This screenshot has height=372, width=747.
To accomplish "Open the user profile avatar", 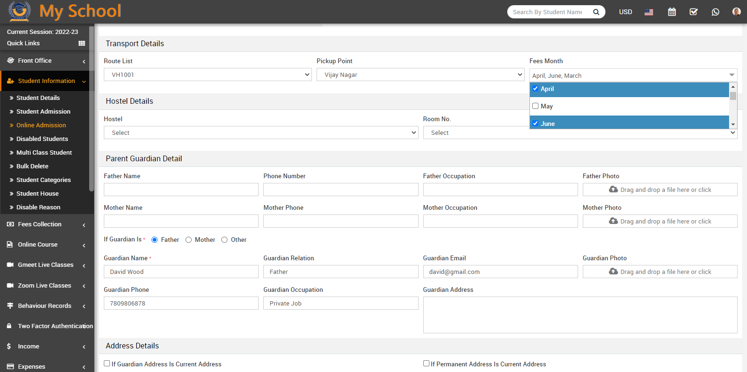I will coord(736,12).
